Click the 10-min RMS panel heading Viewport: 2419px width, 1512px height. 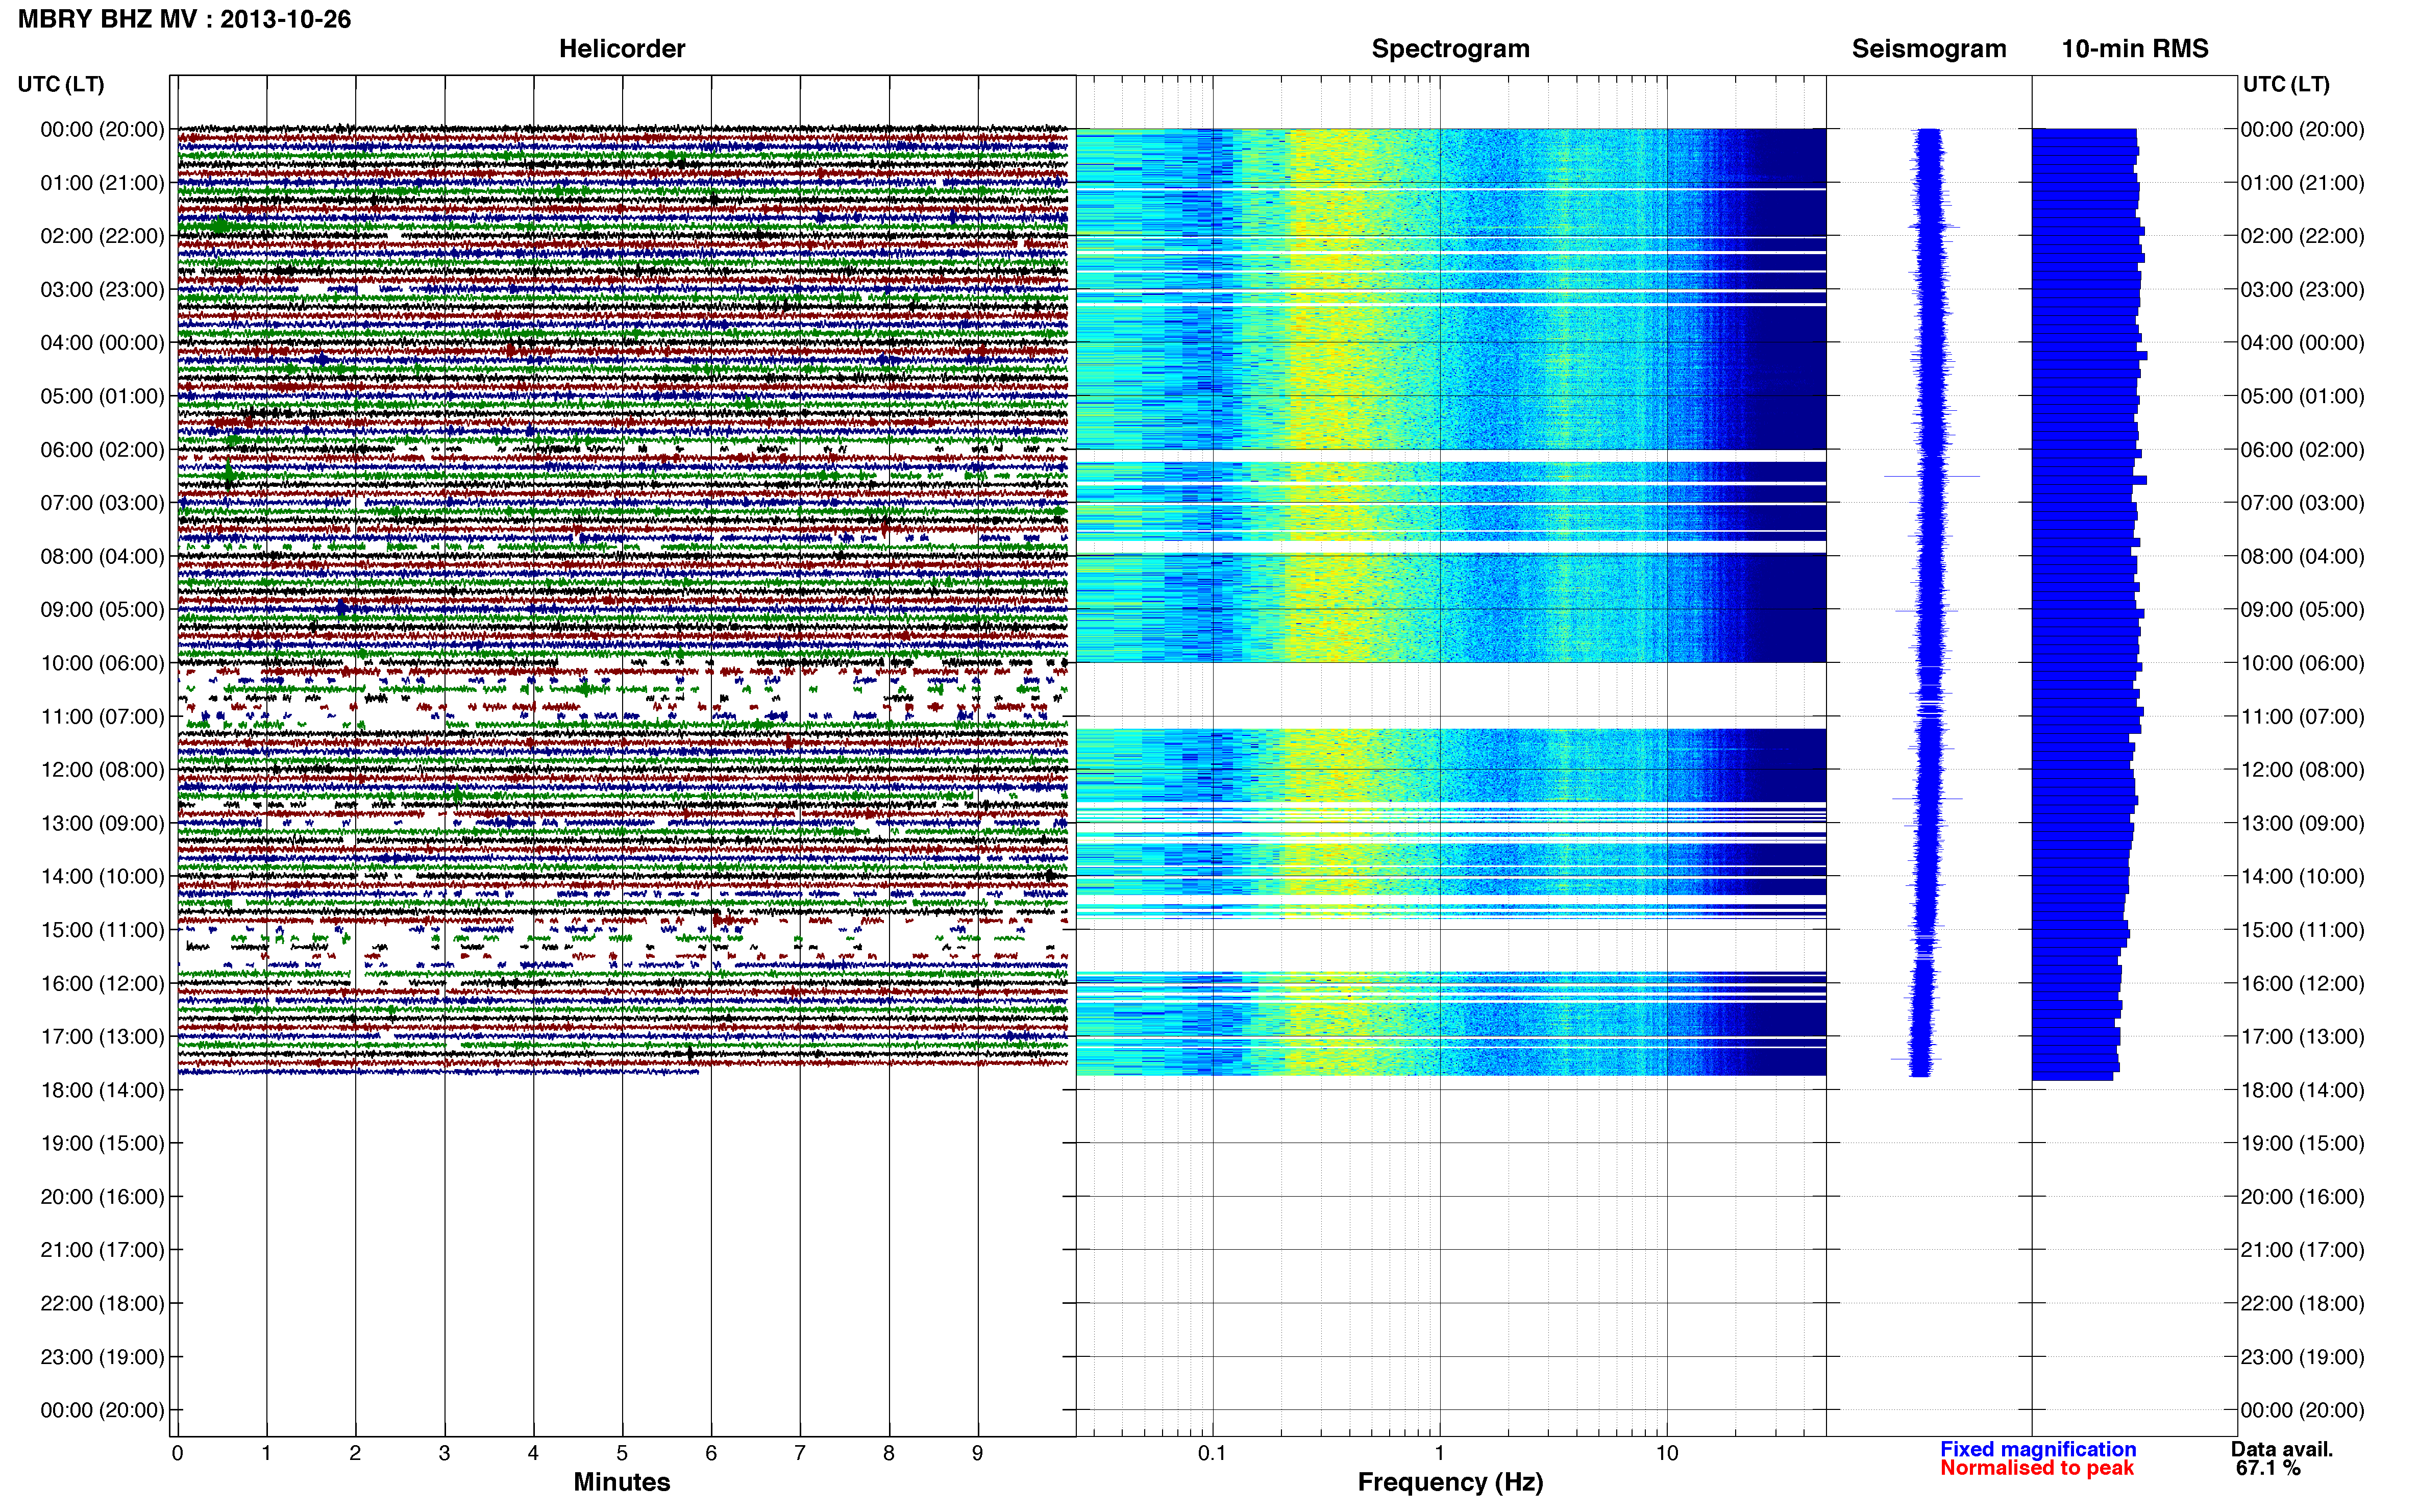click(2135, 49)
